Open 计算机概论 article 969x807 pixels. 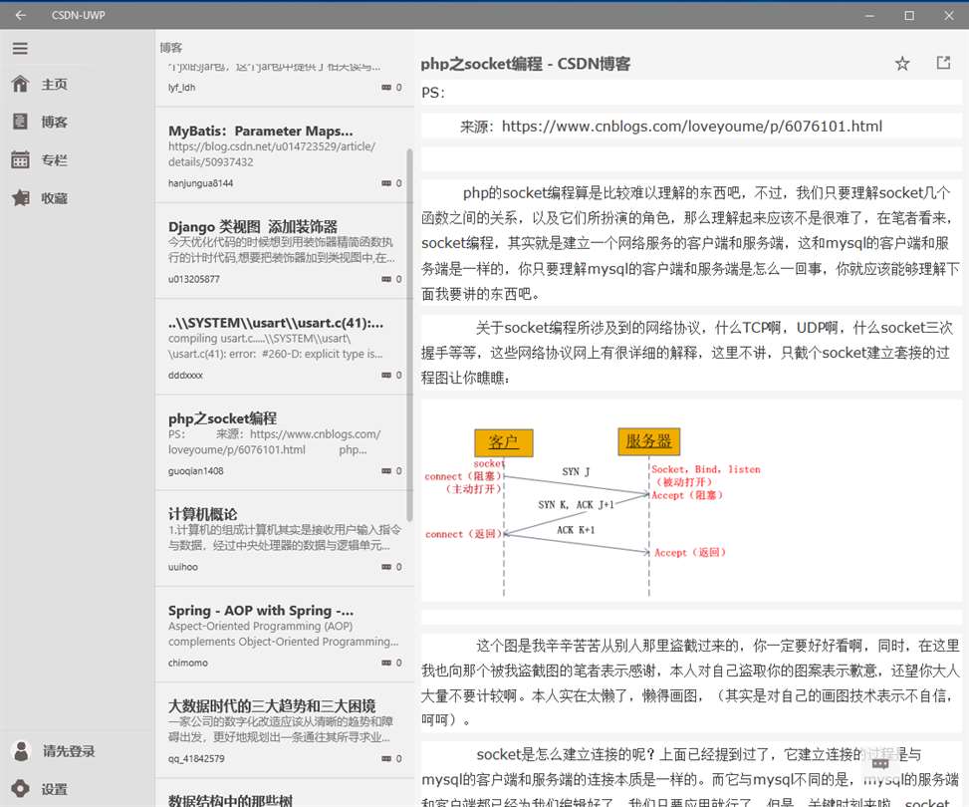(284, 539)
